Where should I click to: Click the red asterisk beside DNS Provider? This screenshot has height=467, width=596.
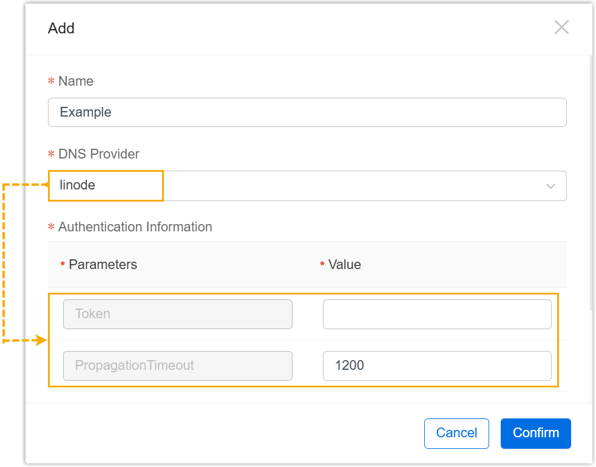(x=51, y=155)
